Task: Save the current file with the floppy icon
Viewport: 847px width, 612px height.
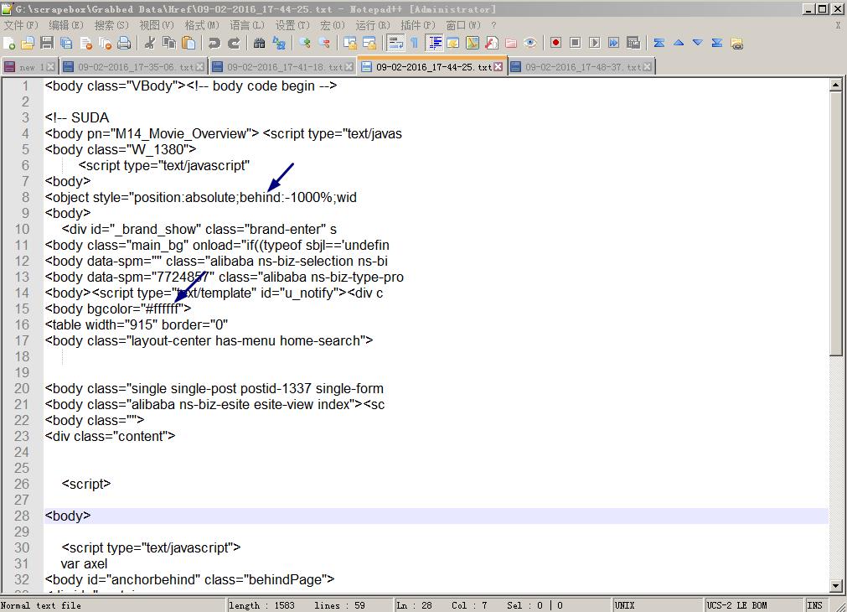Action: pos(47,44)
